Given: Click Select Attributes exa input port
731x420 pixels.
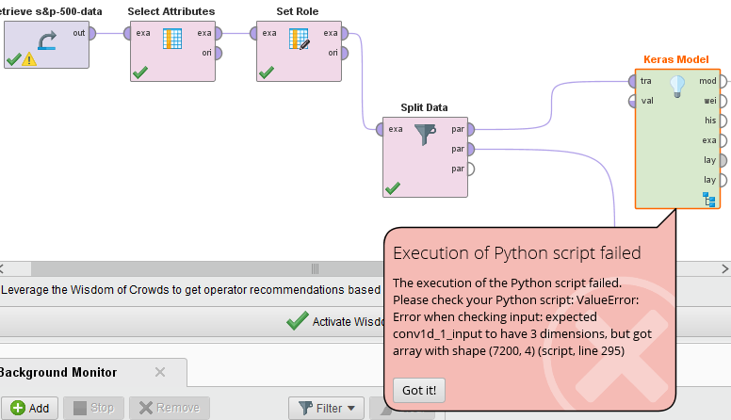Looking at the screenshot, I should 128,34.
